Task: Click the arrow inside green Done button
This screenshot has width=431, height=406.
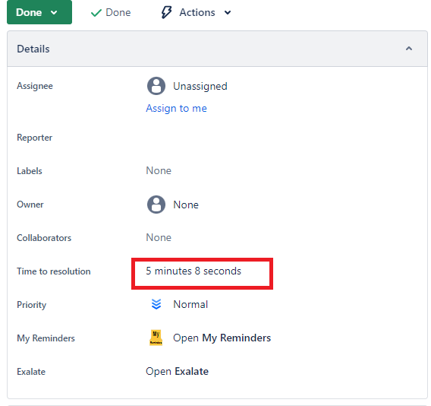Action: coord(54,13)
